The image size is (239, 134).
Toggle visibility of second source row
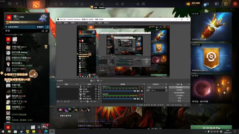(x=96, y=89)
